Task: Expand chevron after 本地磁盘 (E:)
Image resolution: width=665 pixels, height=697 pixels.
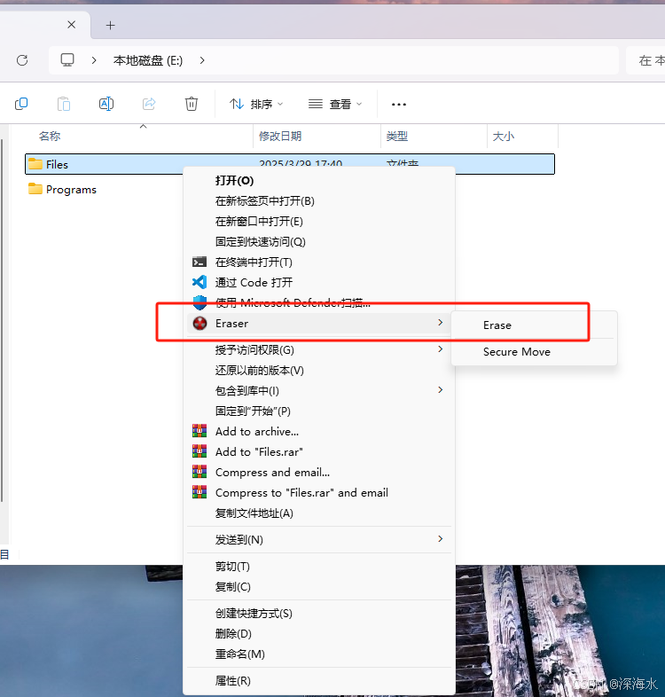Action: [202, 60]
